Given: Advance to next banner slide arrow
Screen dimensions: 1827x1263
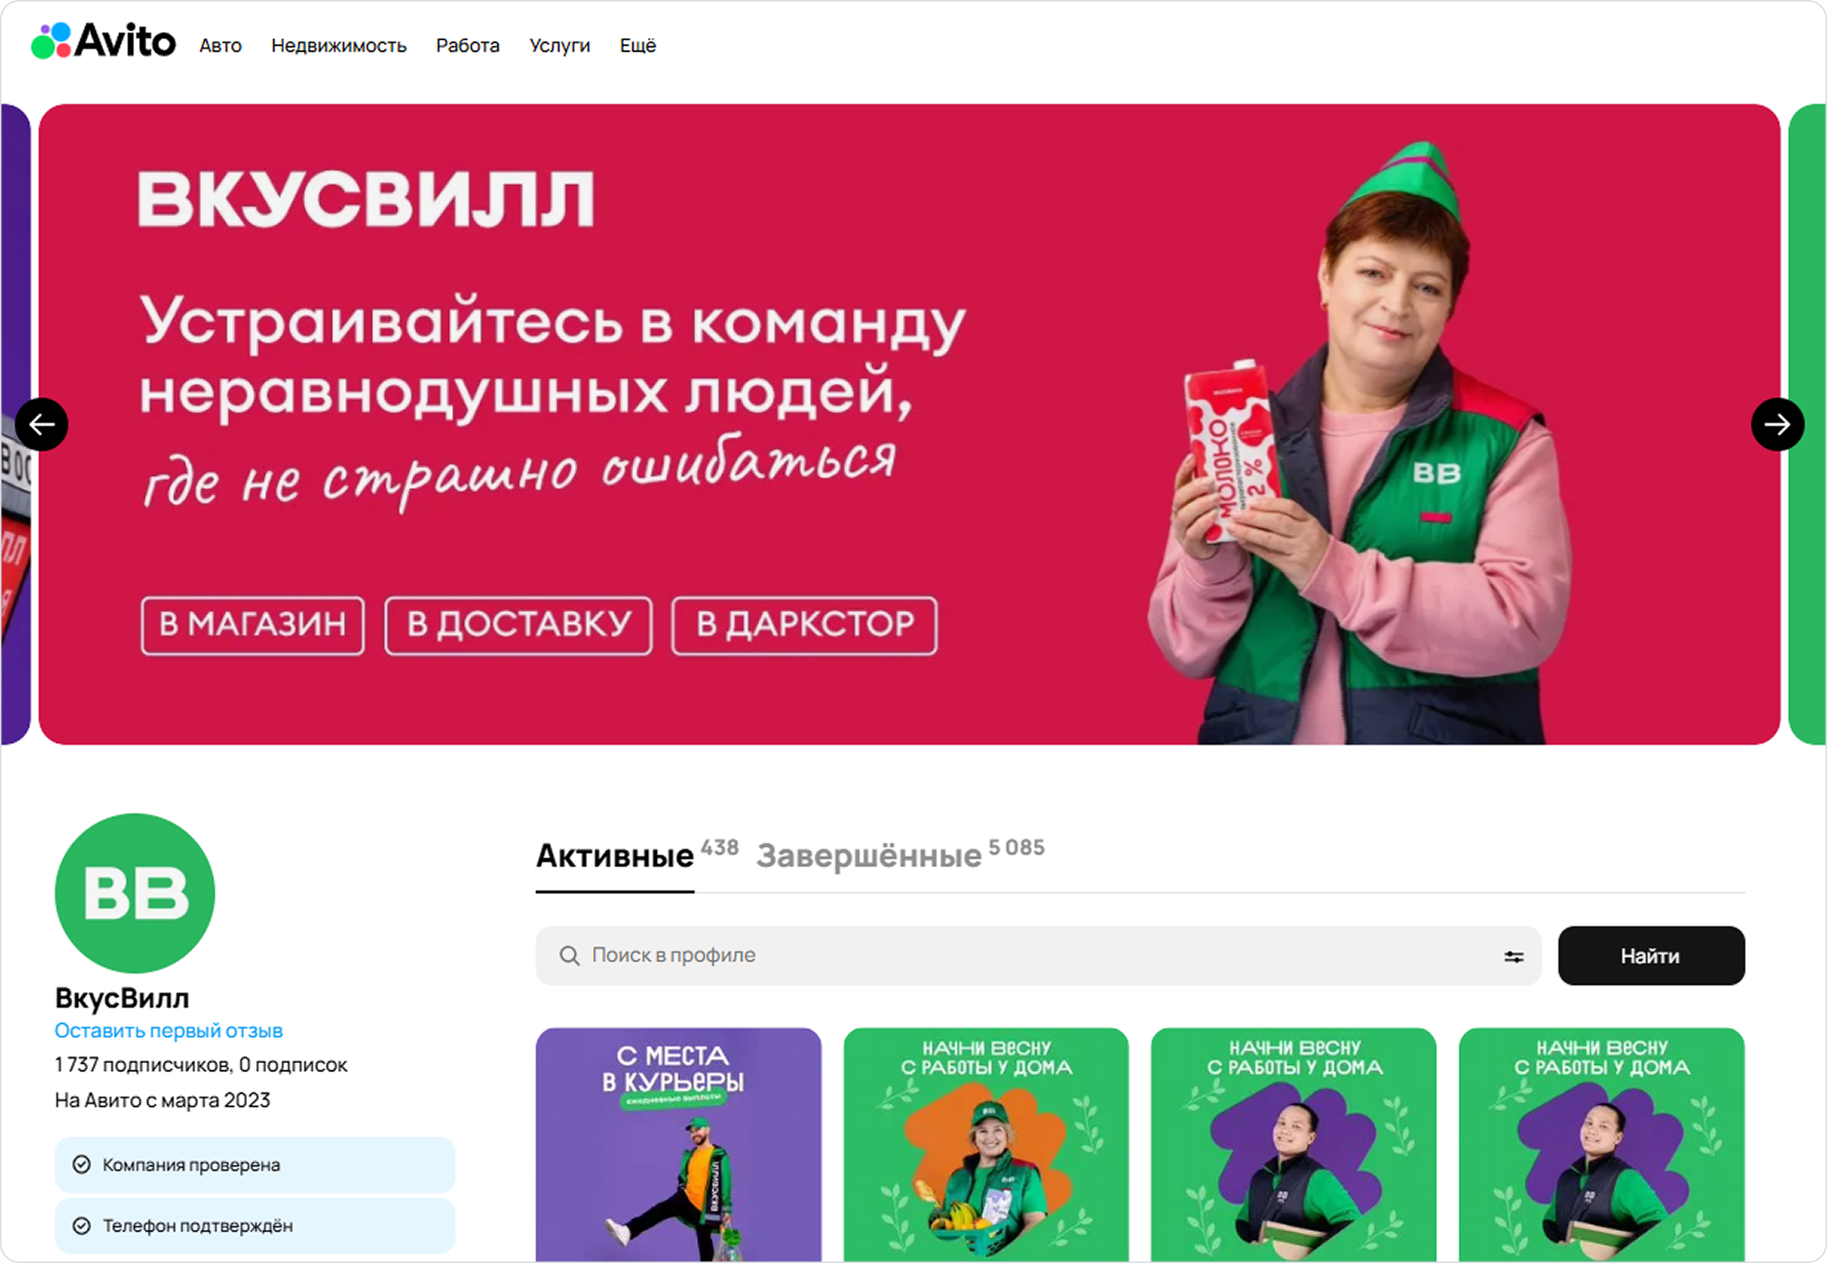Looking at the screenshot, I should point(1777,425).
